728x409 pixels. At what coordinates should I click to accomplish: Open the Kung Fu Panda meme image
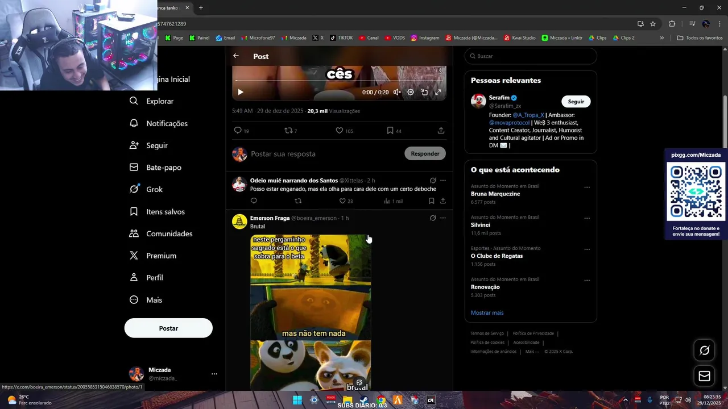point(311,312)
